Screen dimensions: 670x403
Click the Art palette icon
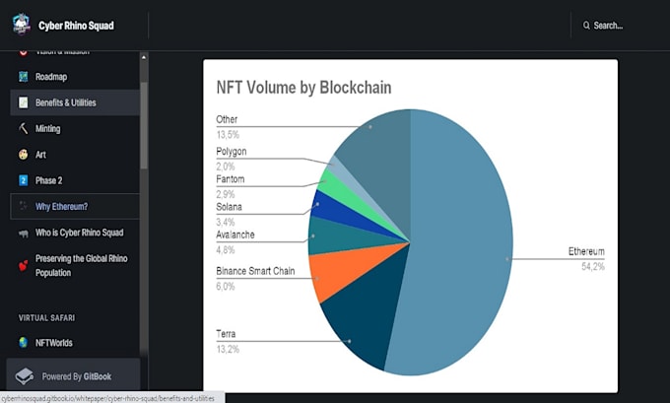click(x=23, y=155)
